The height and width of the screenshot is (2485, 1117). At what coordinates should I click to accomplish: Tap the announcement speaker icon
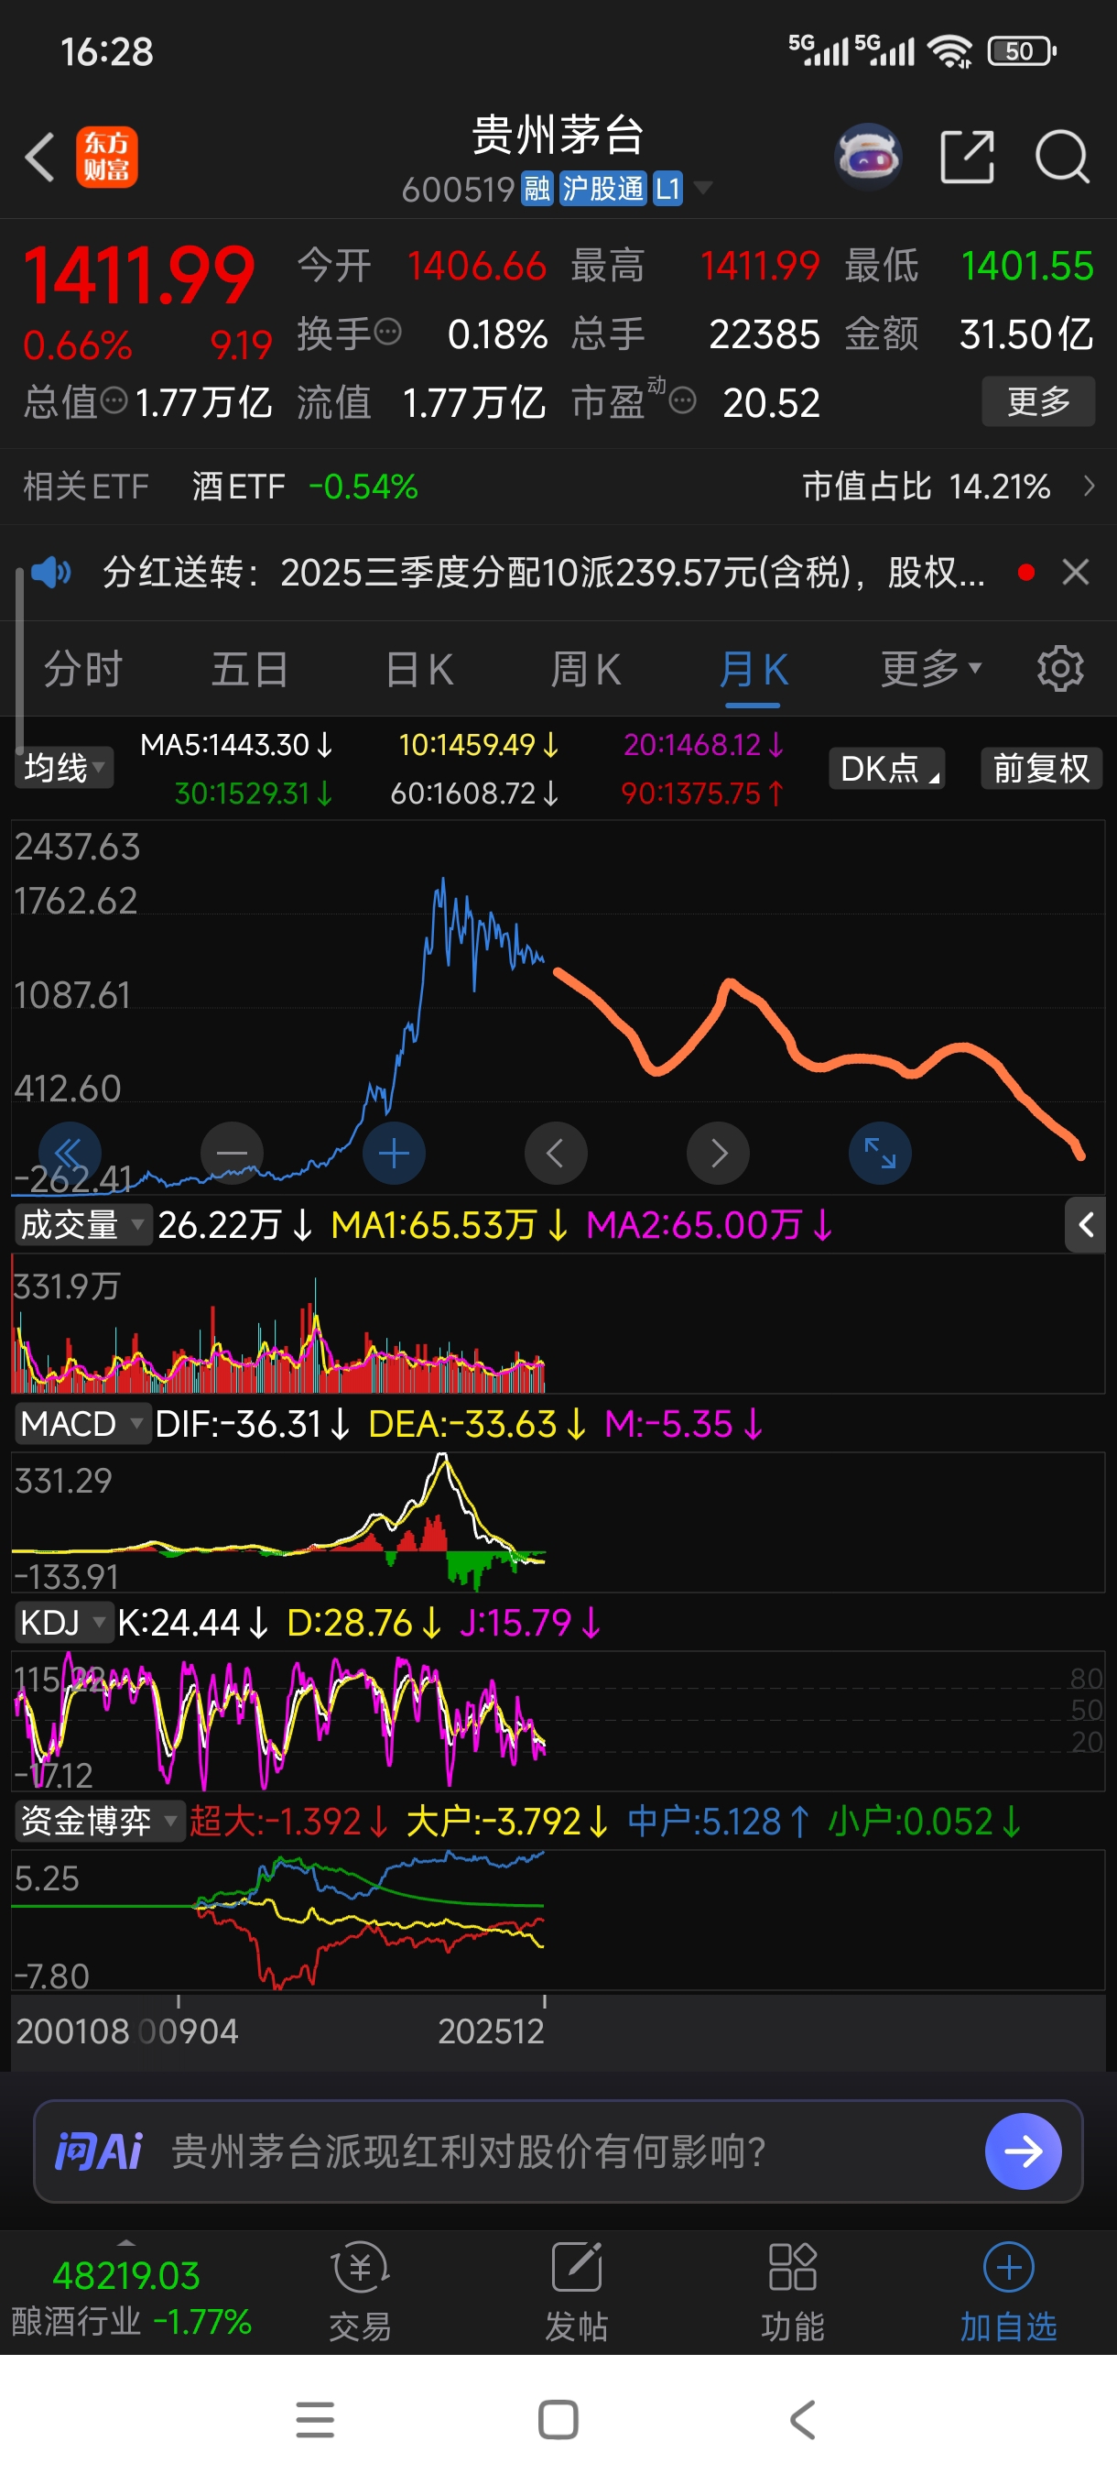50,572
